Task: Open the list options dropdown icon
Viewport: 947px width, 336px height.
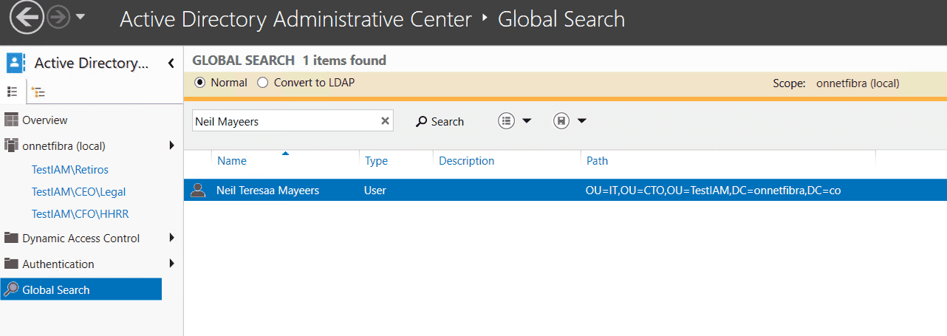Action: (x=515, y=121)
